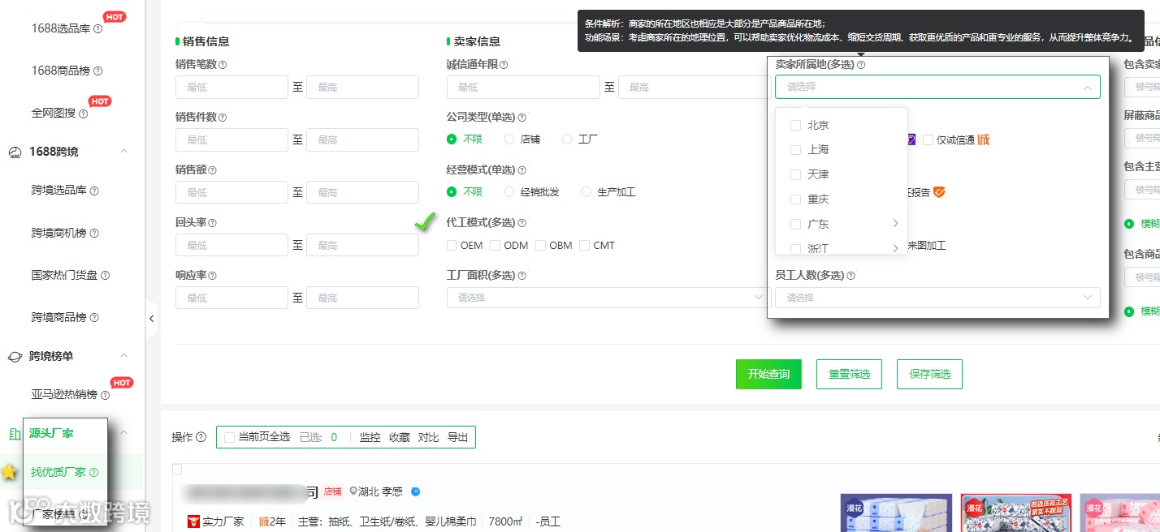Tick the CMT checkbox
The image size is (1160, 532).
tap(584, 245)
